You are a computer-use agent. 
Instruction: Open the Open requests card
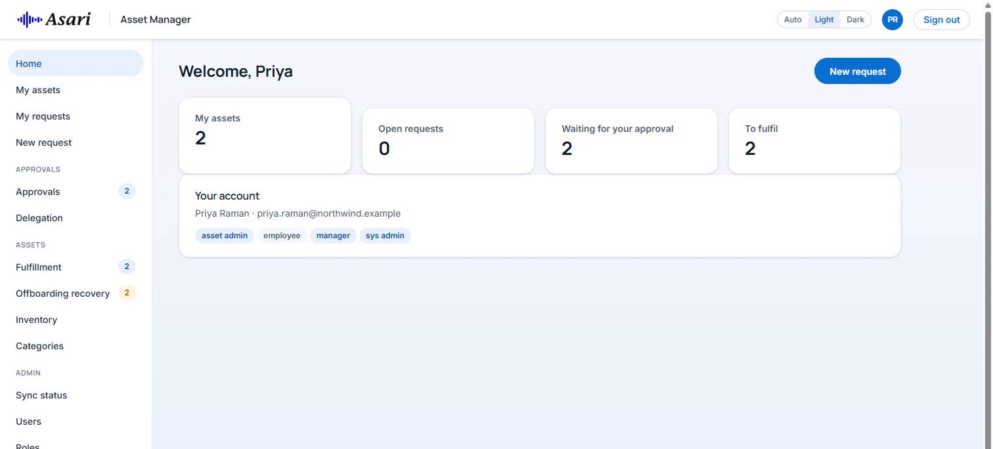pyautogui.click(x=448, y=141)
